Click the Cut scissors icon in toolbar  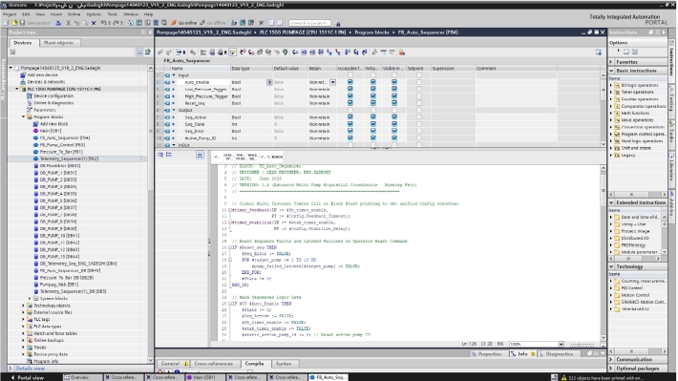pos(68,23)
